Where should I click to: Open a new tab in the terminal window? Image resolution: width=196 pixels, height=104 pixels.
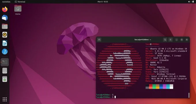99,40
